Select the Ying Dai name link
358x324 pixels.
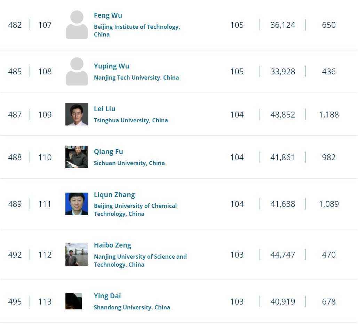(x=108, y=296)
